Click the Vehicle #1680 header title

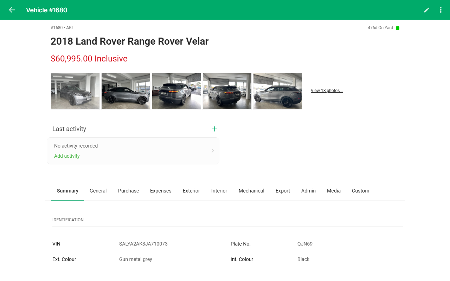(46, 10)
